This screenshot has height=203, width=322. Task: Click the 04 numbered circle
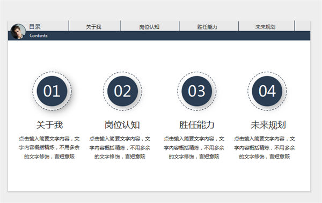(267, 91)
